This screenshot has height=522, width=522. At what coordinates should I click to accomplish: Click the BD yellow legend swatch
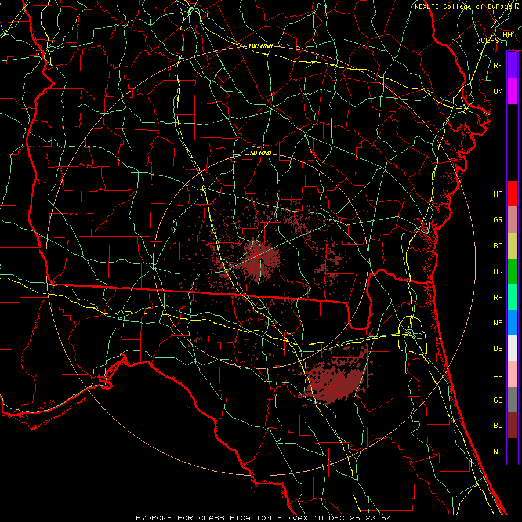point(512,245)
